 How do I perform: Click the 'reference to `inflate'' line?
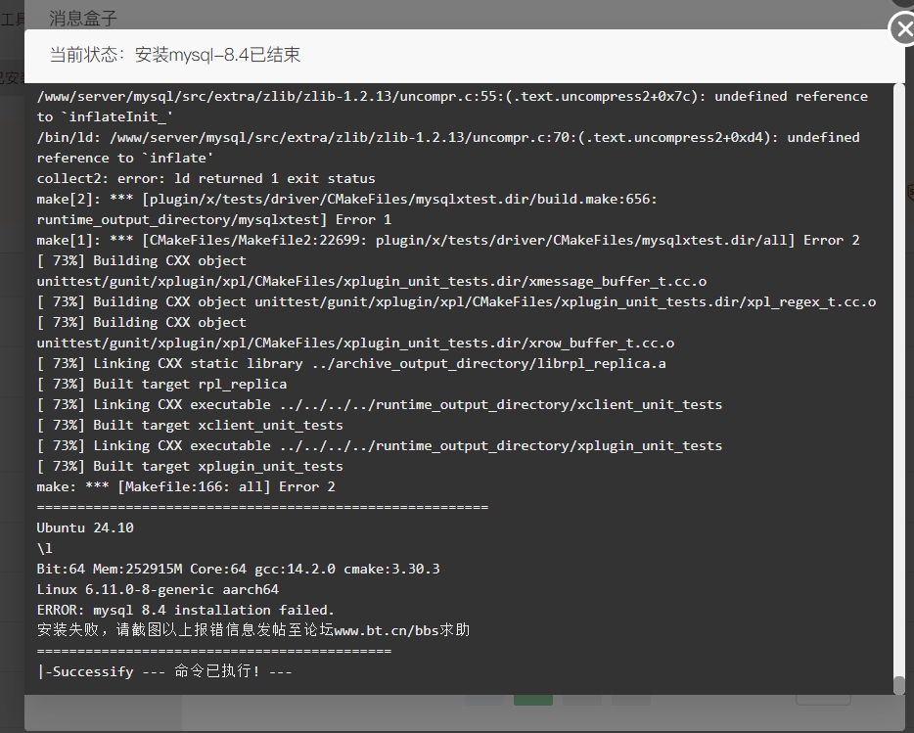124,158
